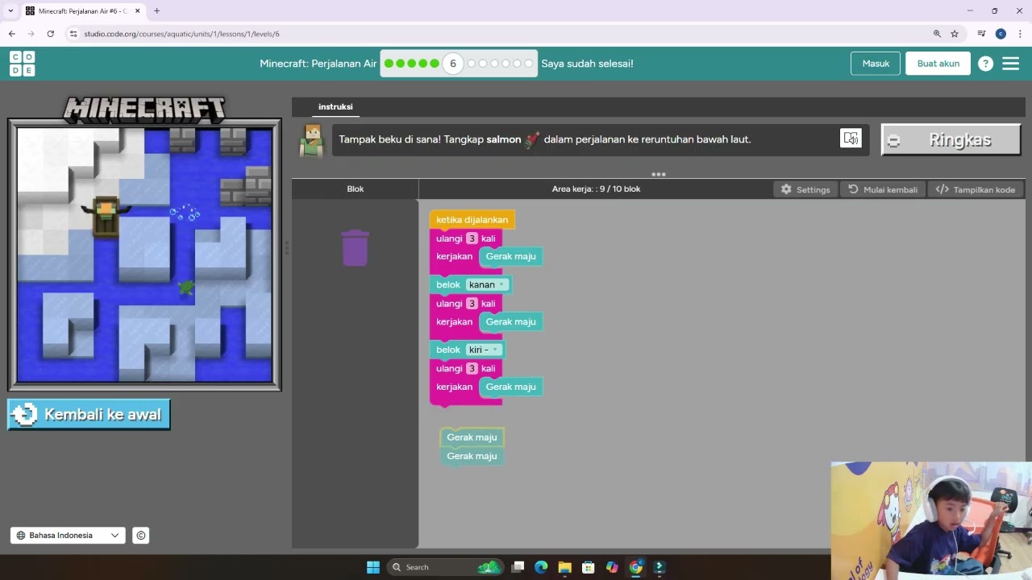Play instruction text-to-speech audio icon
1032x580 pixels.
click(x=851, y=139)
